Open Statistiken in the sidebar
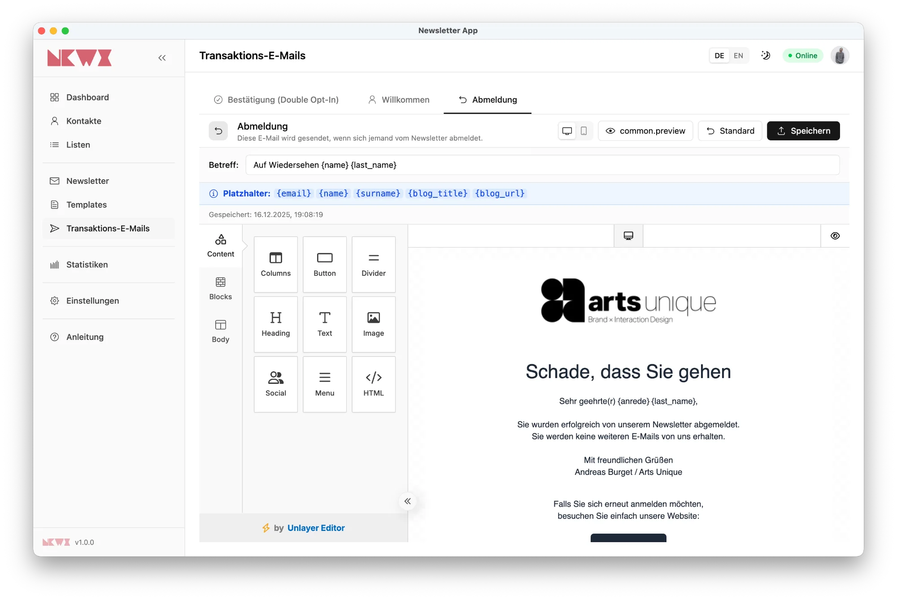This screenshot has width=897, height=600. (87, 265)
